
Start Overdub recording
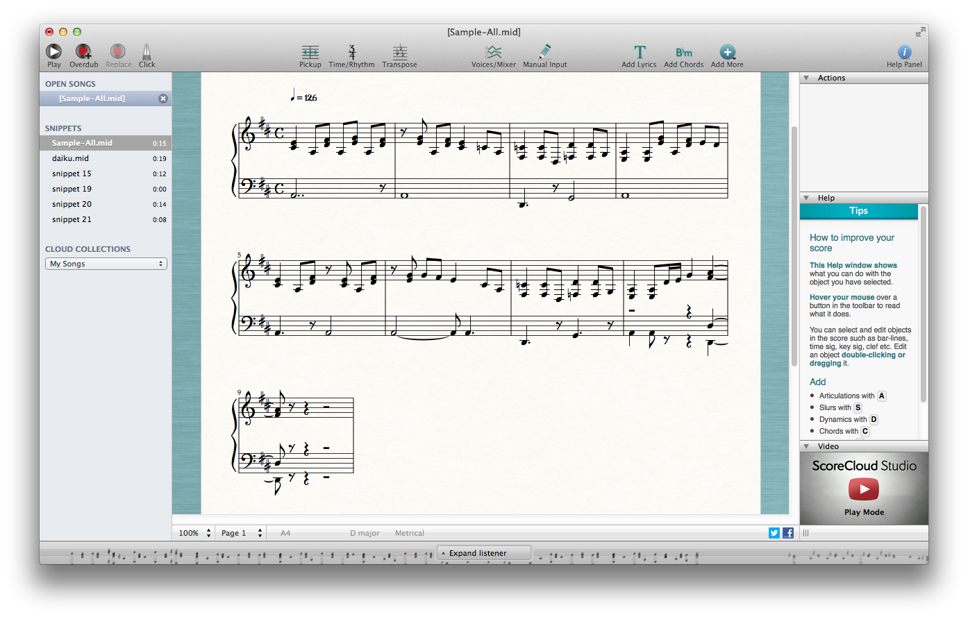tap(83, 52)
